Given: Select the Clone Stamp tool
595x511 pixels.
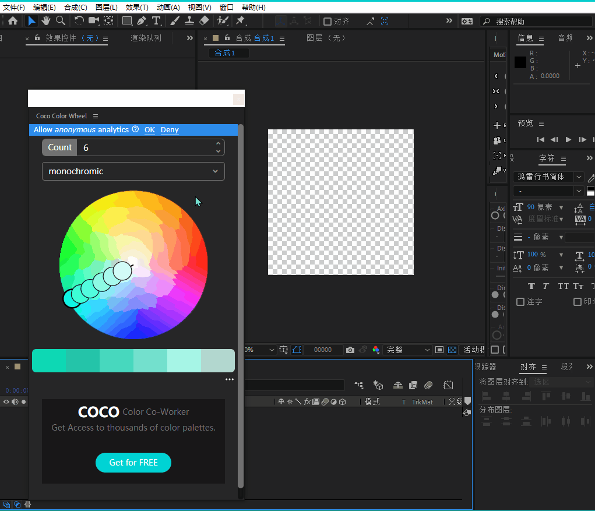Looking at the screenshot, I should tap(189, 21).
